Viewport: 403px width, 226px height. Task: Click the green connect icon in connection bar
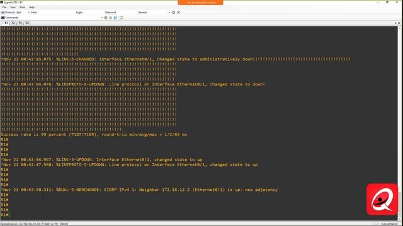[174, 13]
